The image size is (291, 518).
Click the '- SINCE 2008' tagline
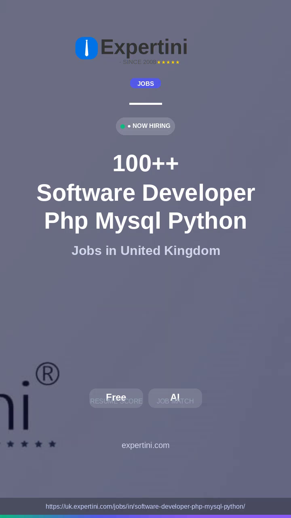click(x=138, y=62)
